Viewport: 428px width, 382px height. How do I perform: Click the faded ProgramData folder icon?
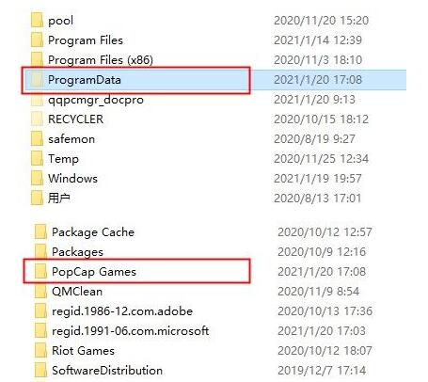(x=37, y=79)
